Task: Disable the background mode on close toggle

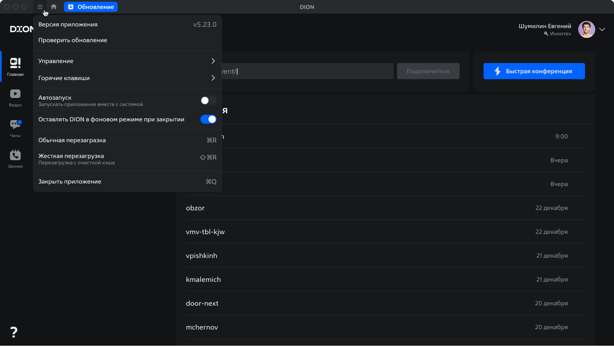Action: pos(209,119)
